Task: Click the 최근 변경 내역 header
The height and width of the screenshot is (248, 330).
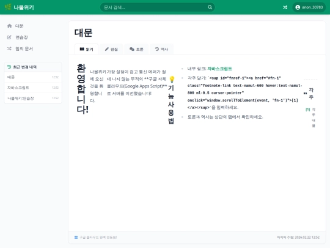Action: pyautogui.click(x=33, y=67)
